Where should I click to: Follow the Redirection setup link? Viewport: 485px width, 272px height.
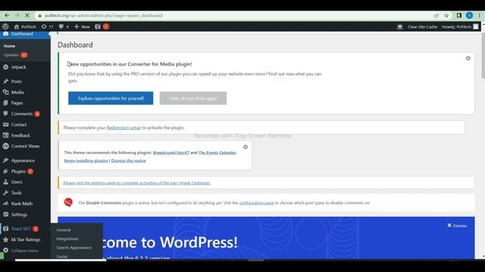click(124, 128)
